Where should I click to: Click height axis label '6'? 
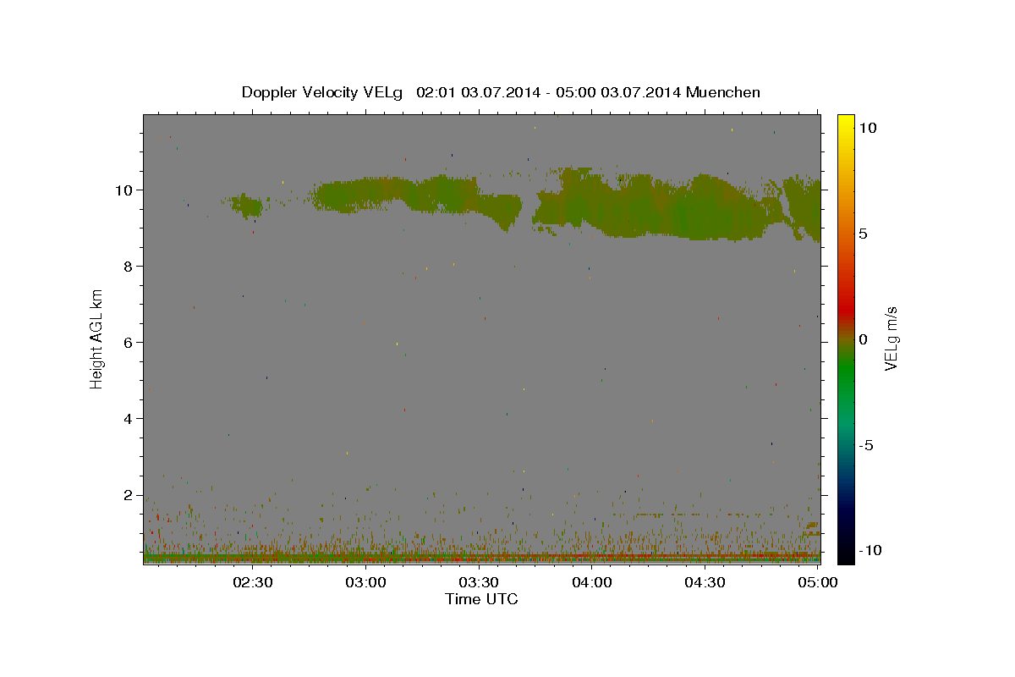(x=129, y=342)
